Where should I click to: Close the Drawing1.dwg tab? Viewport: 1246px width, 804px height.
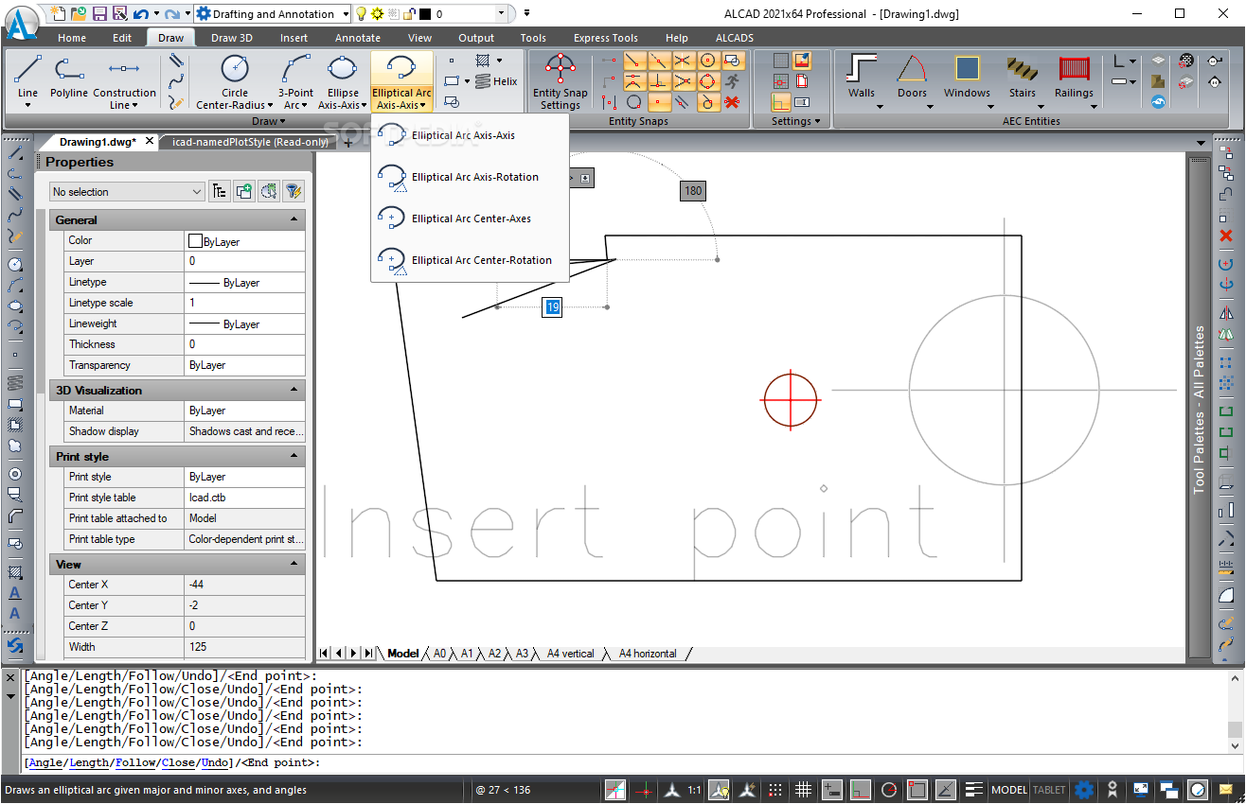tap(149, 141)
